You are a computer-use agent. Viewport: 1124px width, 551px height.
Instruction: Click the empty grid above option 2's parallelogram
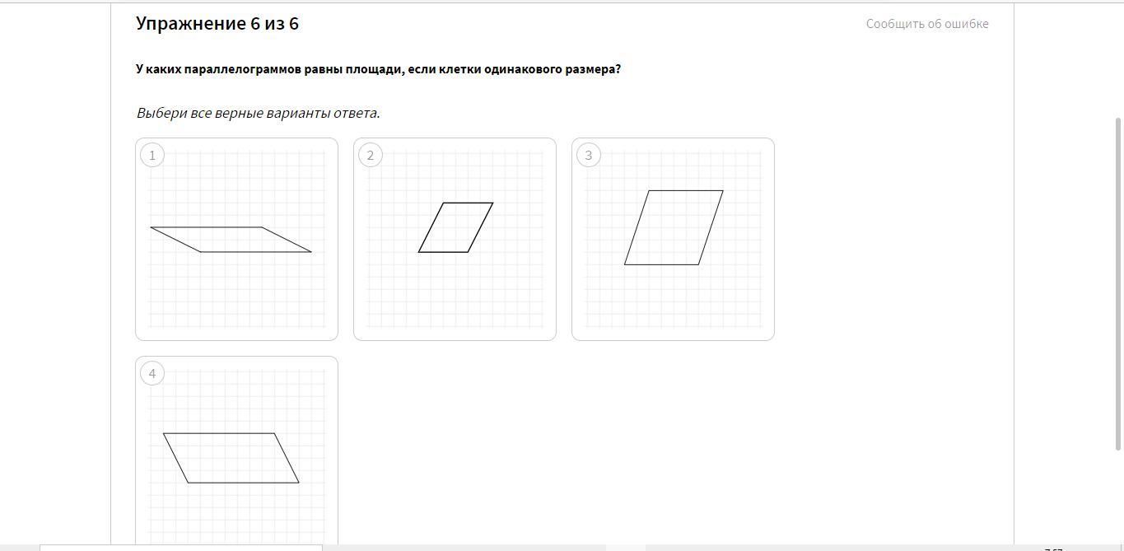455,175
